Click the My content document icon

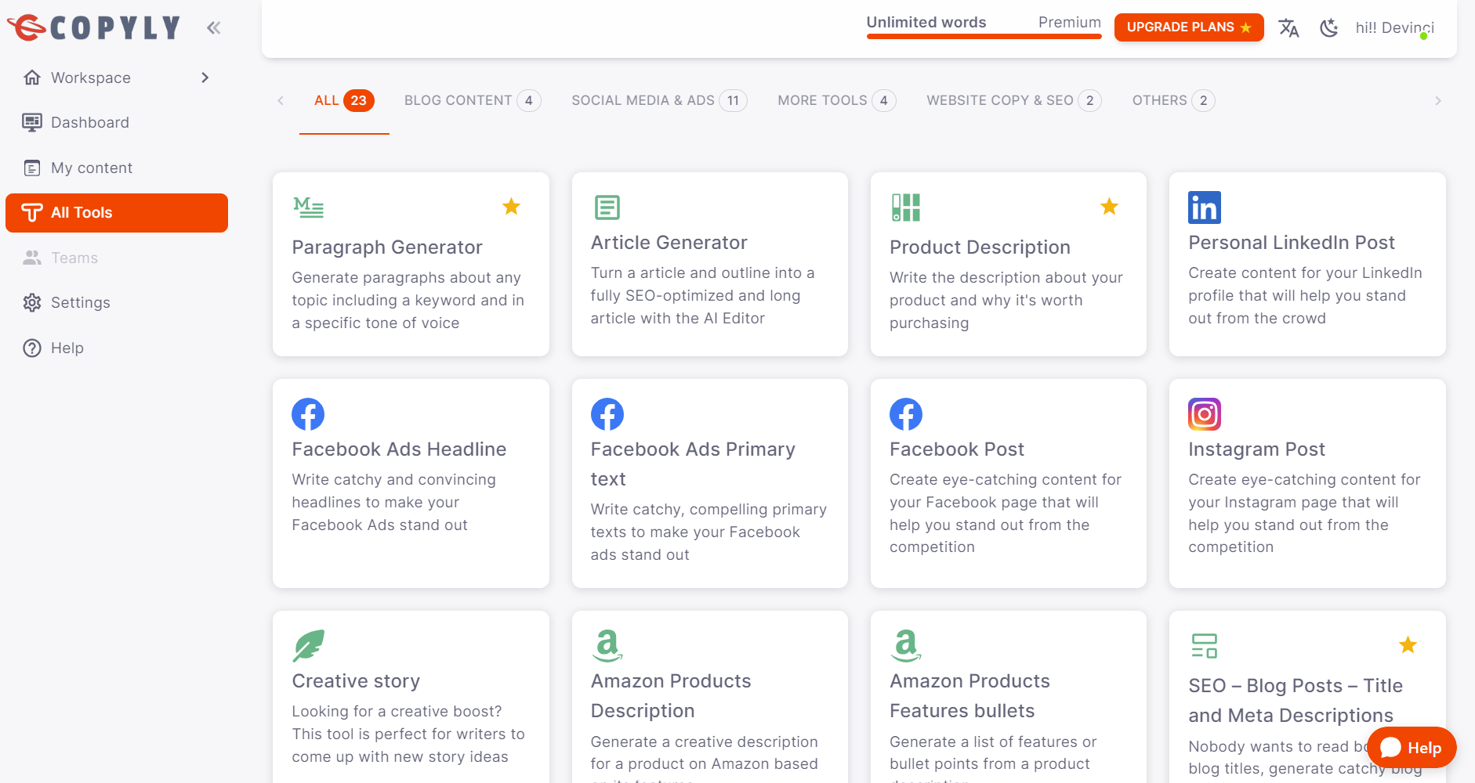32,168
